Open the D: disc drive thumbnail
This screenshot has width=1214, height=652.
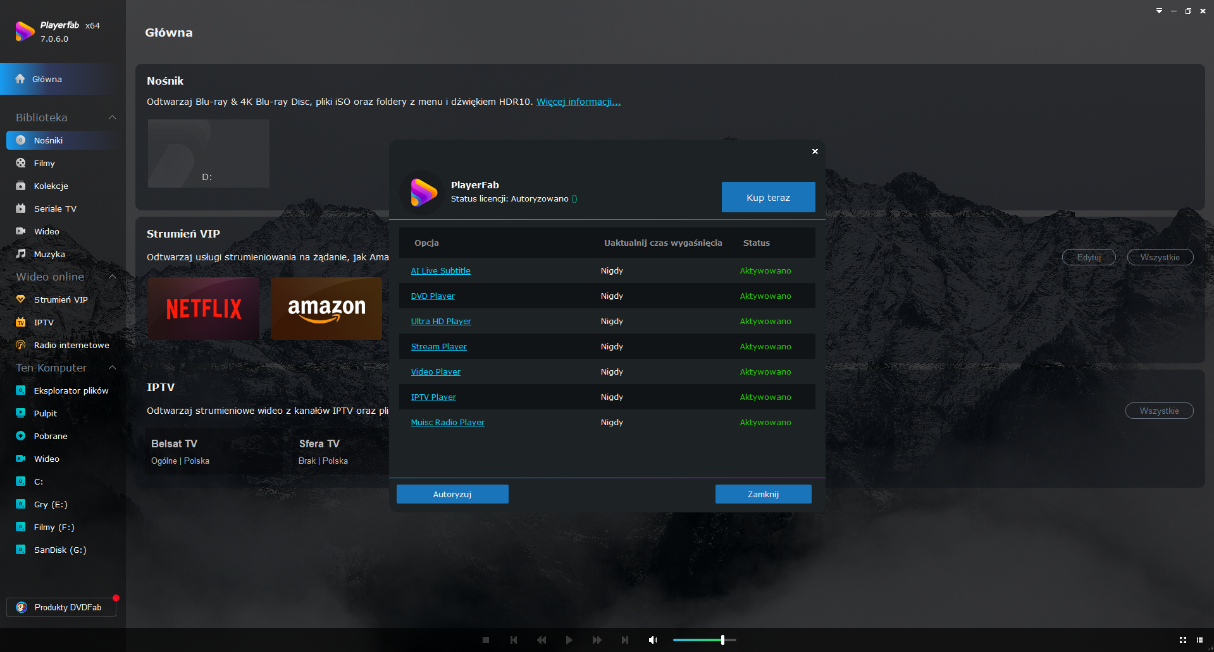click(x=209, y=154)
